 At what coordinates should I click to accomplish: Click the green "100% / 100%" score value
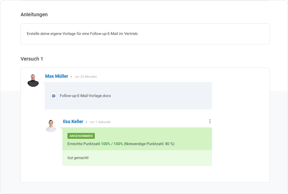(112, 144)
